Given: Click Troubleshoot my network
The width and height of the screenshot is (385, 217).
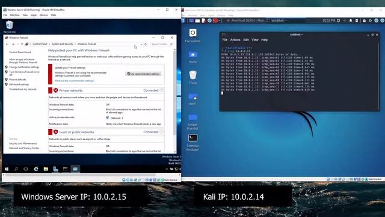Looking at the screenshot, I should point(23,89).
